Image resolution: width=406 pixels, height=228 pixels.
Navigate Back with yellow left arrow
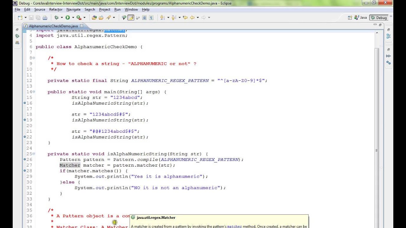tap(192, 17)
